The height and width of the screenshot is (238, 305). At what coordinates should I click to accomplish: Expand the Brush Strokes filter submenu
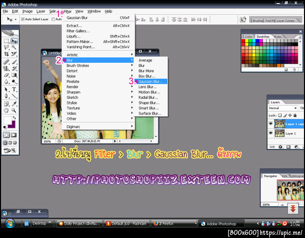pyautogui.click(x=99, y=65)
